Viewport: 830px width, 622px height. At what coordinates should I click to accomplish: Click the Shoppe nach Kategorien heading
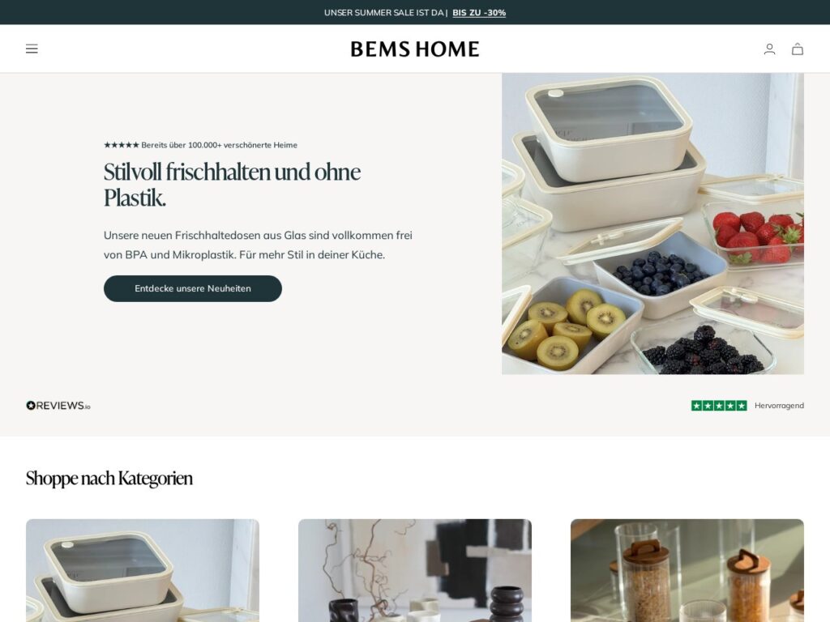[109, 478]
